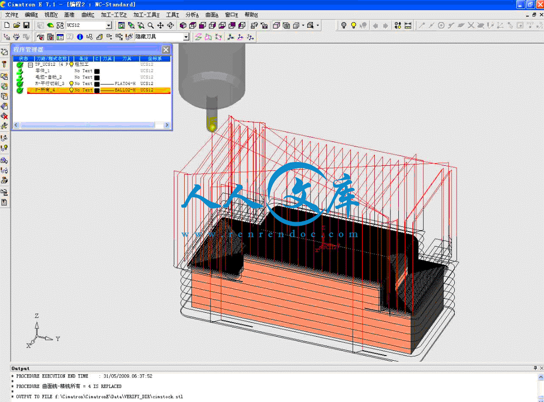Click status mark of 零件_1 row
544x402 pixels.
click(20, 71)
